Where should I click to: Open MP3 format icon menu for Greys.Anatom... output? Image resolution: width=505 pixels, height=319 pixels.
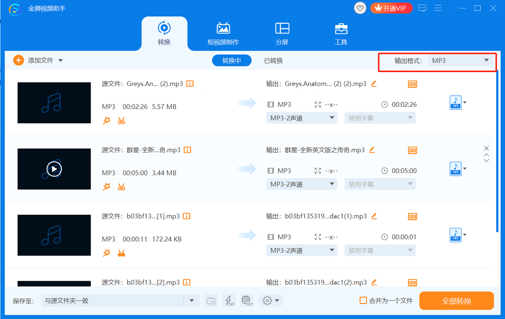pyautogui.click(x=458, y=103)
